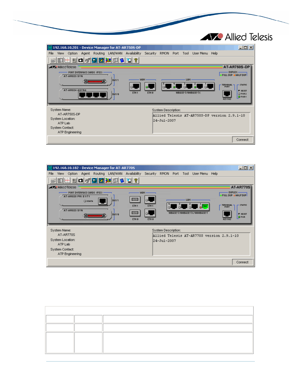Open the Routing menu in AR750S-DP window
The width and height of the screenshot is (302, 391).
pos(99,53)
